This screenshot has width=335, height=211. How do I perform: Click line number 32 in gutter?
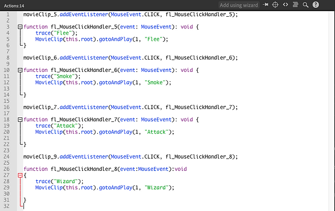pos(7,206)
